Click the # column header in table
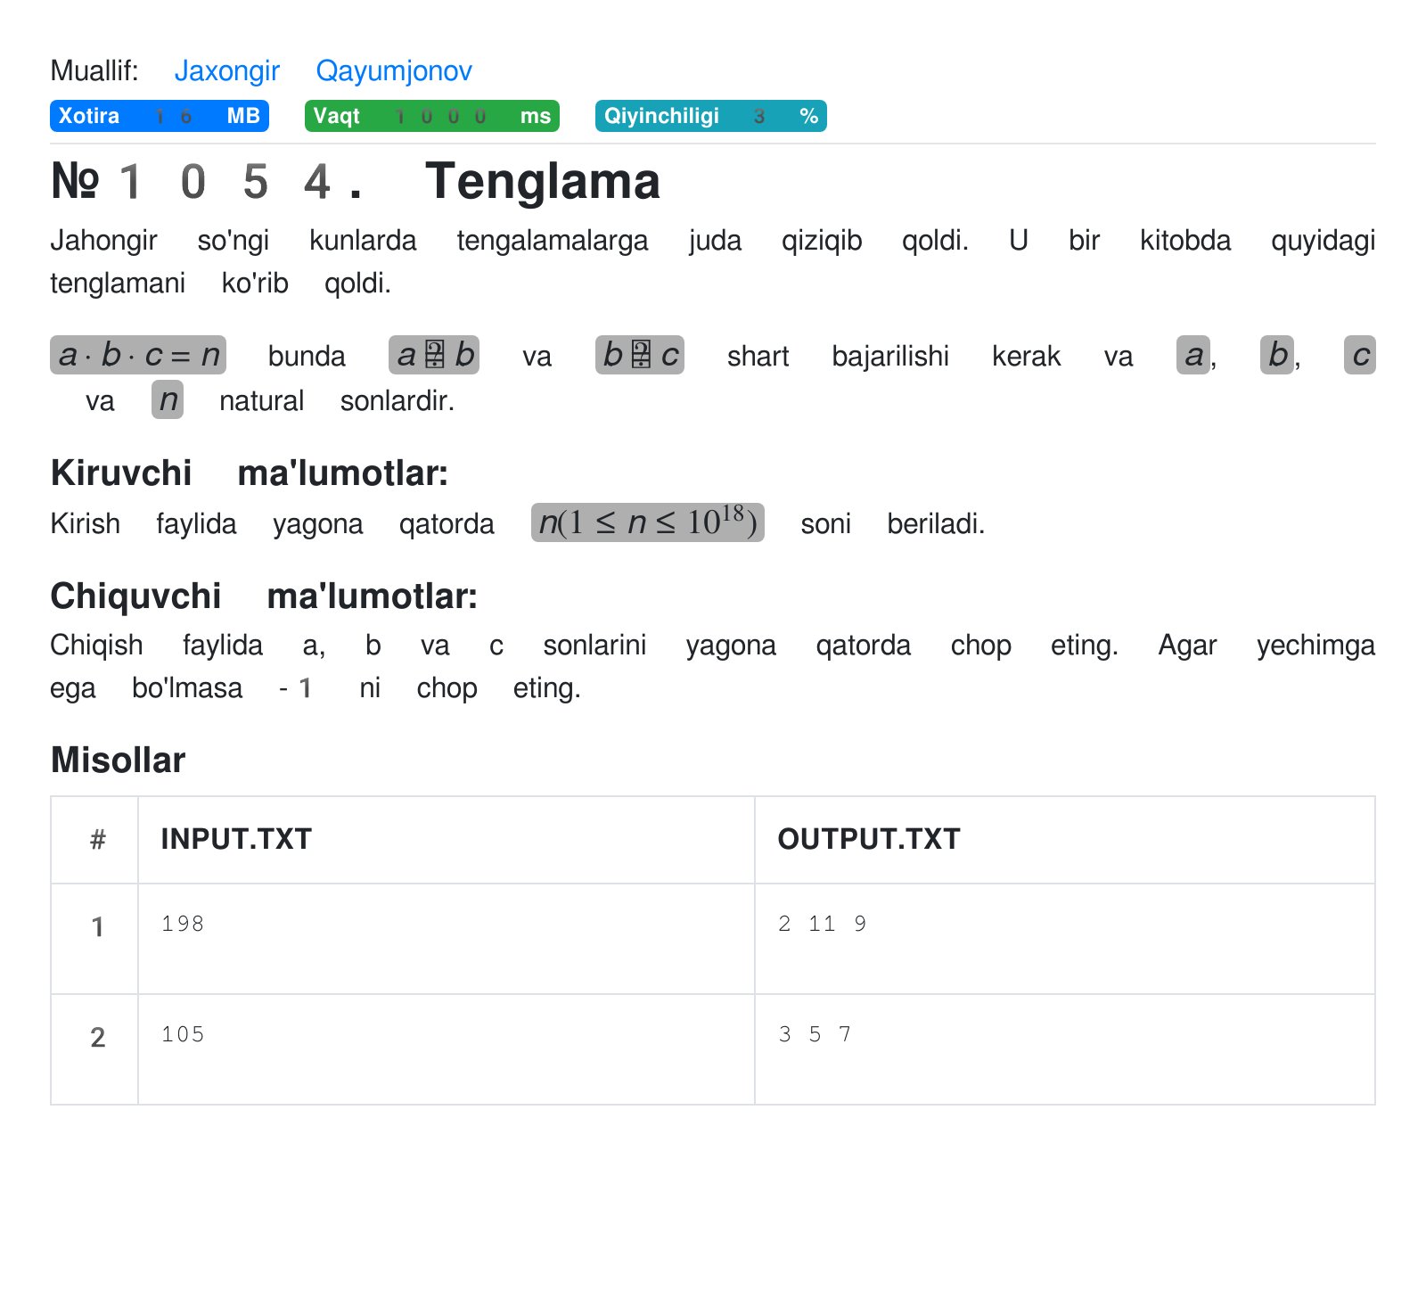 tap(97, 839)
